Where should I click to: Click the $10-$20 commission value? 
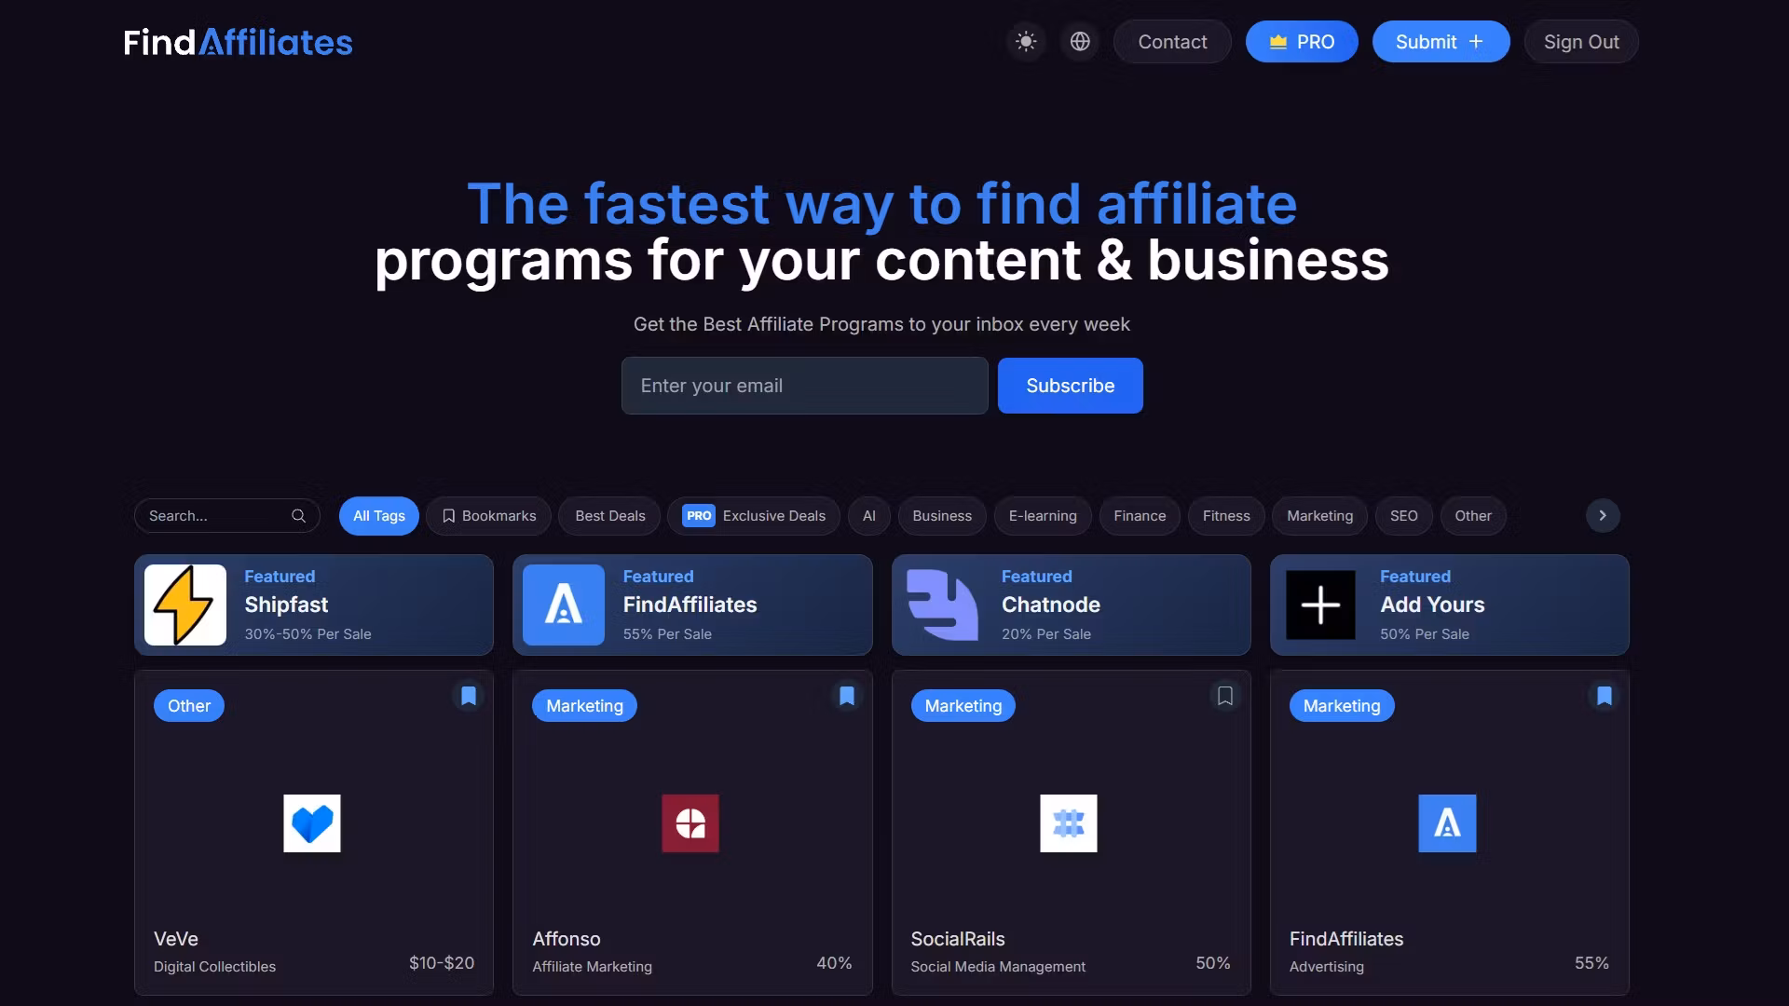tap(442, 963)
